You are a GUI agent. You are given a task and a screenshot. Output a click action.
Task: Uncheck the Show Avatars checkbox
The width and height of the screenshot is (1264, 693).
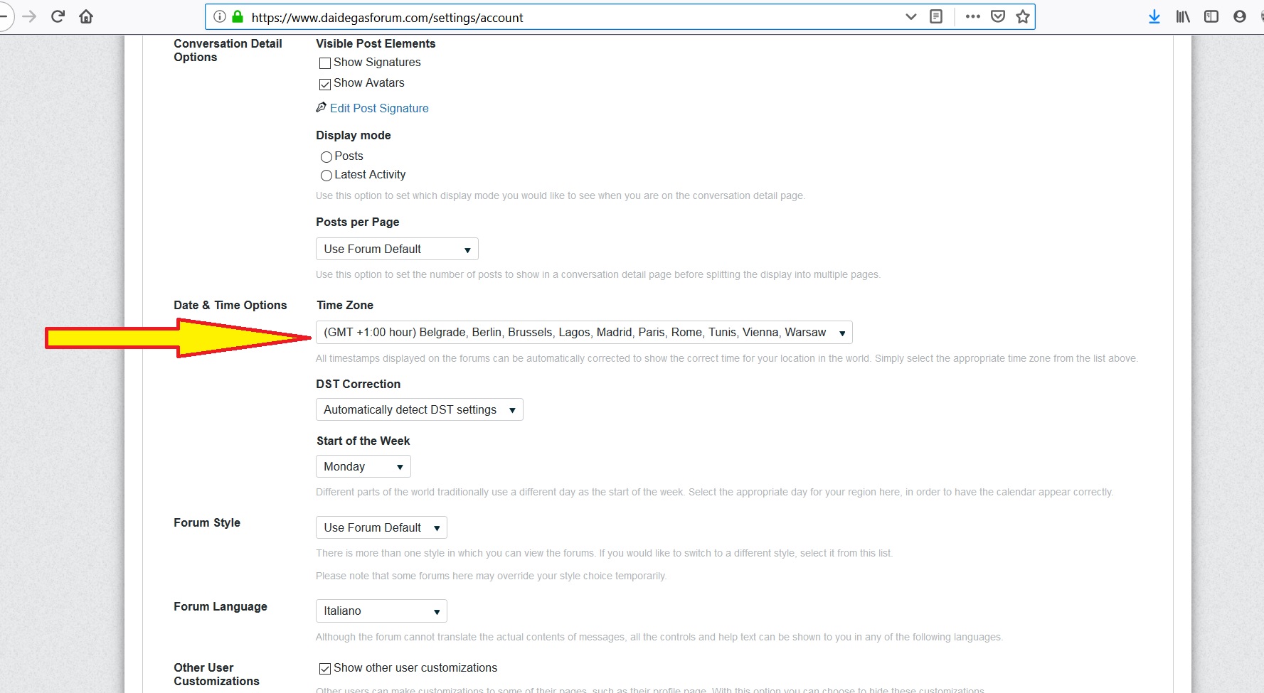click(x=325, y=84)
